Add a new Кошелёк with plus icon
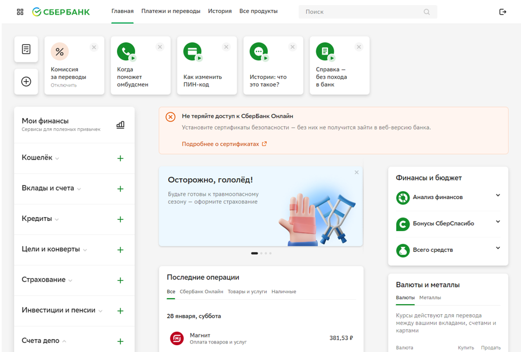 point(120,159)
